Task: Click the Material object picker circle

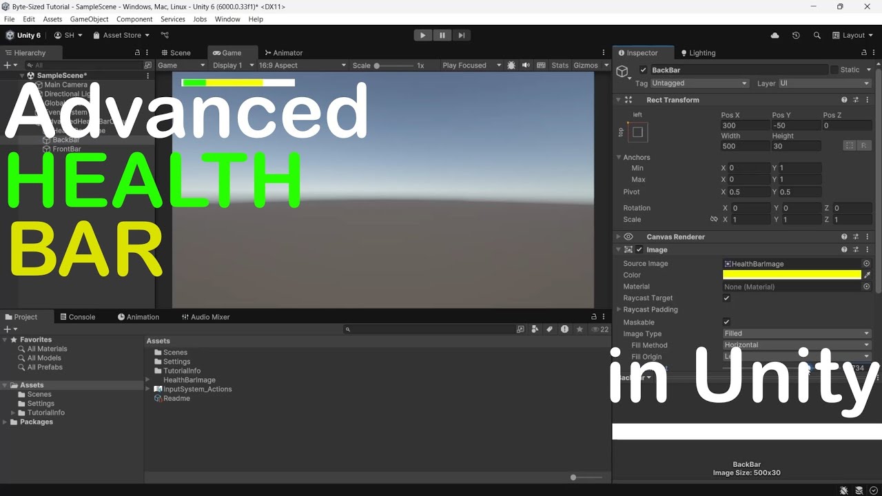Action: [x=867, y=287]
